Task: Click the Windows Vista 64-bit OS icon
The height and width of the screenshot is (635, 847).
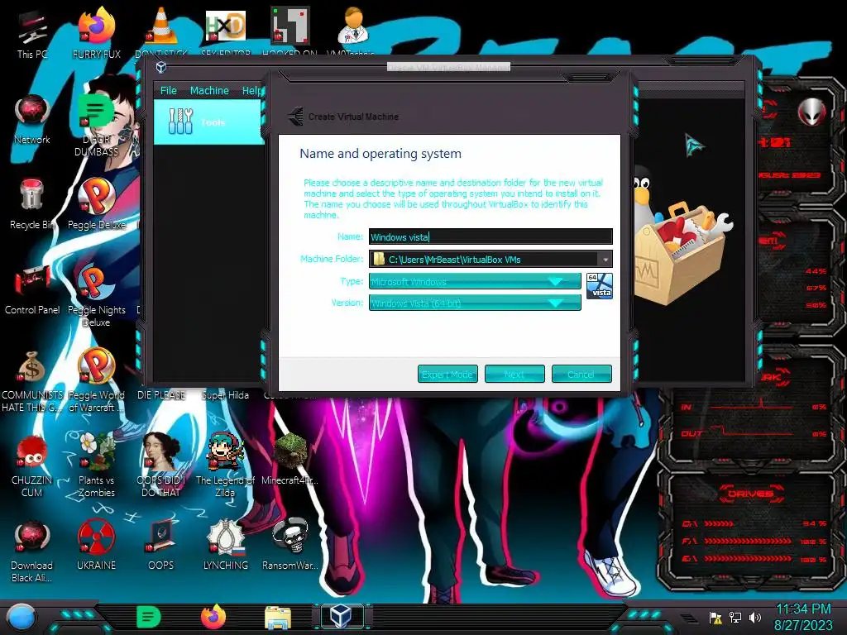Action: click(x=600, y=285)
